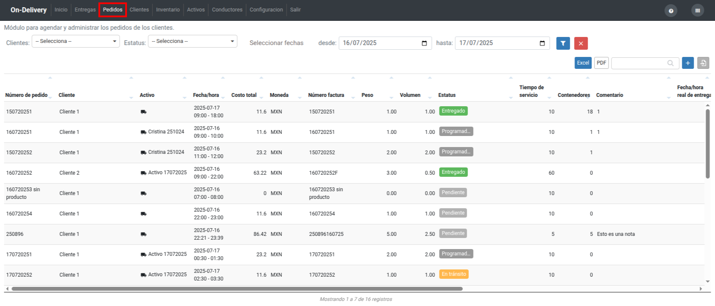Open calendar picker in the hasta date field

[542, 43]
